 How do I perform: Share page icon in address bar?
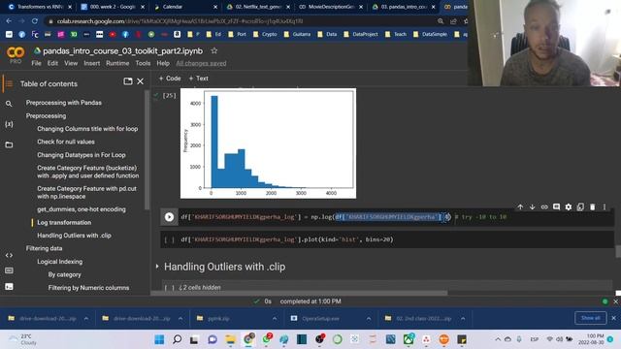tap(453, 21)
